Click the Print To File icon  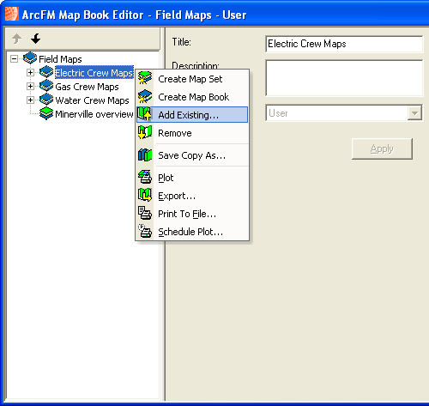click(x=145, y=213)
